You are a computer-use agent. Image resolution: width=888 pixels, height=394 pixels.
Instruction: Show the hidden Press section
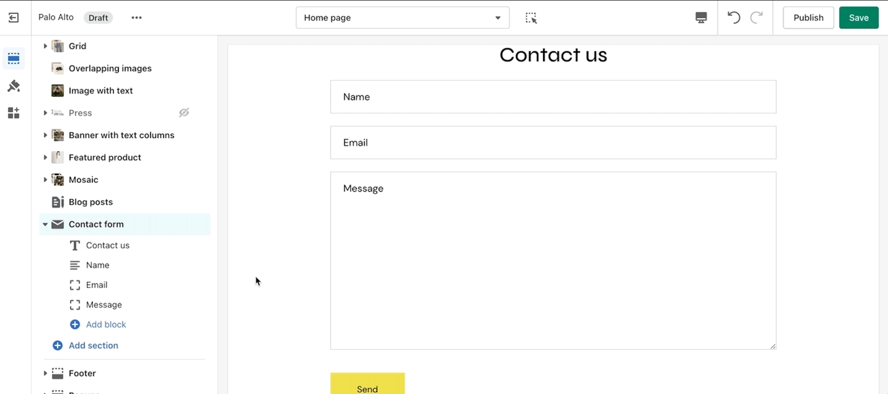coord(184,113)
